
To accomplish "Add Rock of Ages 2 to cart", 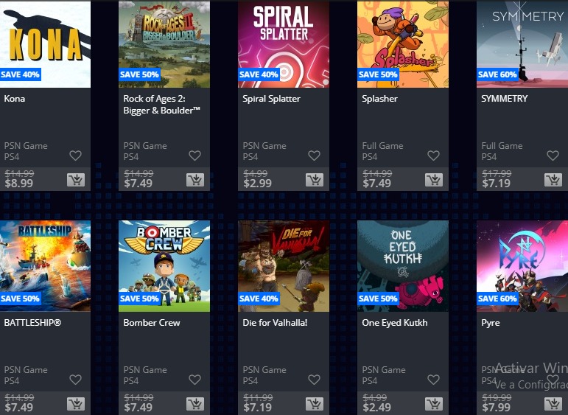I will tap(195, 180).
